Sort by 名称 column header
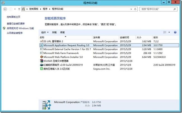Image resolution: width=182 pixels, height=113 pixels. (66, 37)
